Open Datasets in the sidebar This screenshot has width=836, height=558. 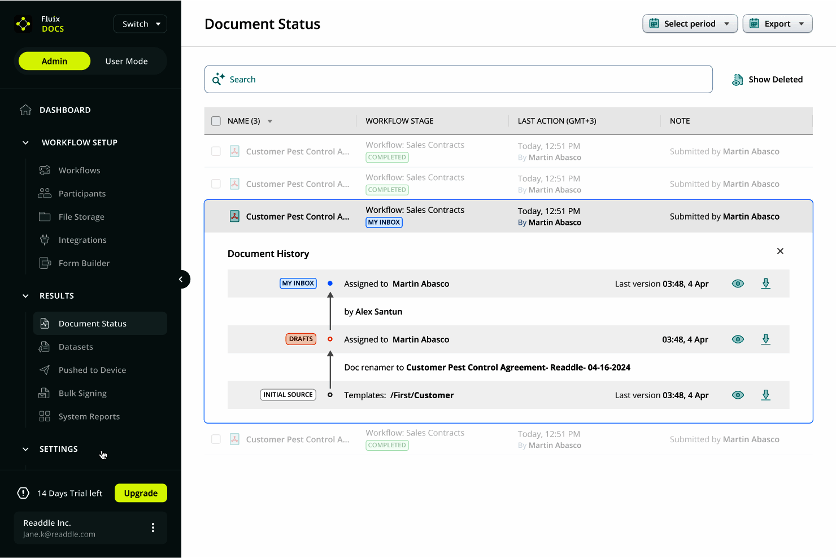76,347
